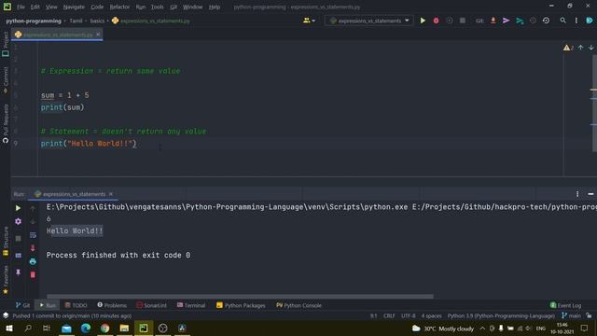Open the SonarLint tool window
Image resolution: width=597 pixels, height=336 pixels.
click(x=151, y=305)
